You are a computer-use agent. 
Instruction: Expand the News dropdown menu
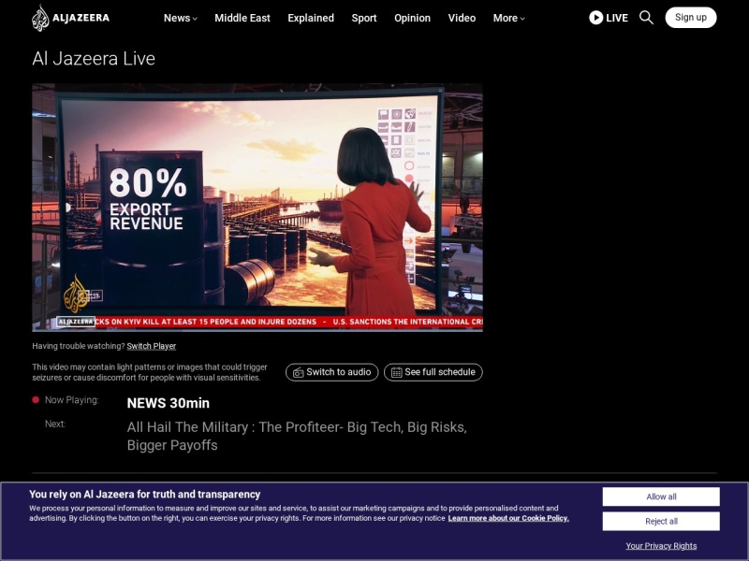tap(180, 18)
